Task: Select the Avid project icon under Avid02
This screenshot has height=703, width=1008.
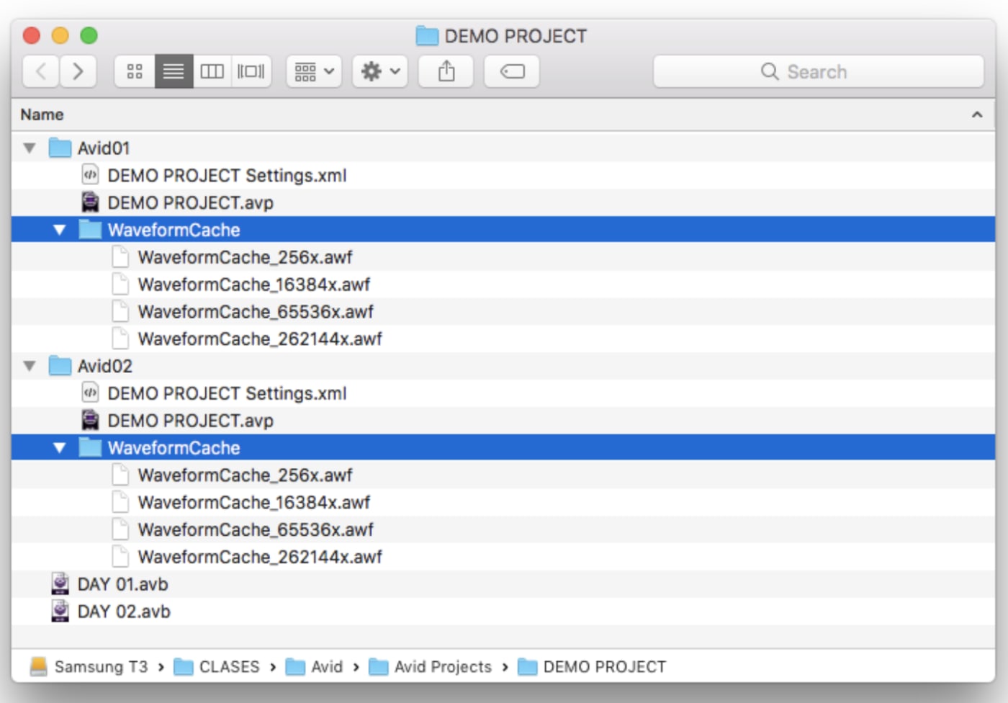Action: coord(90,421)
